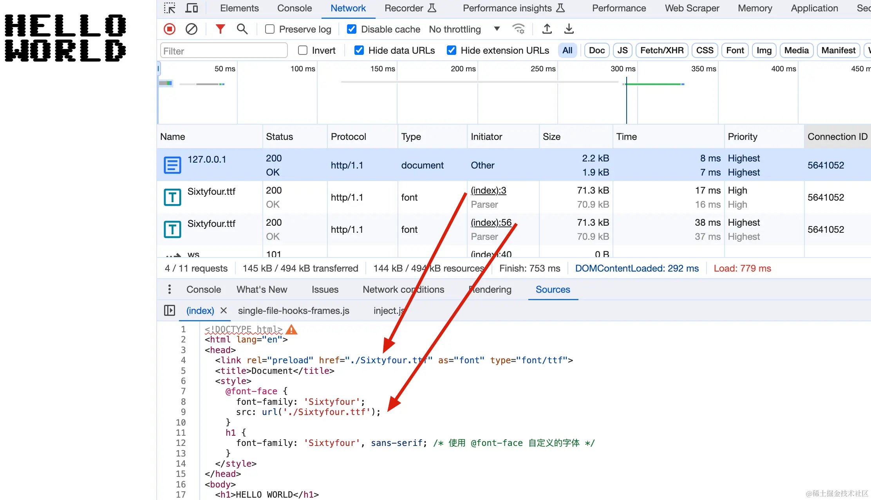Switch to the Elements tab
This screenshot has height=500, width=871.
[x=239, y=8]
